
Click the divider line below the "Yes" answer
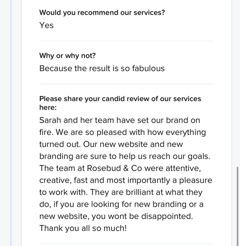tap(126, 41)
